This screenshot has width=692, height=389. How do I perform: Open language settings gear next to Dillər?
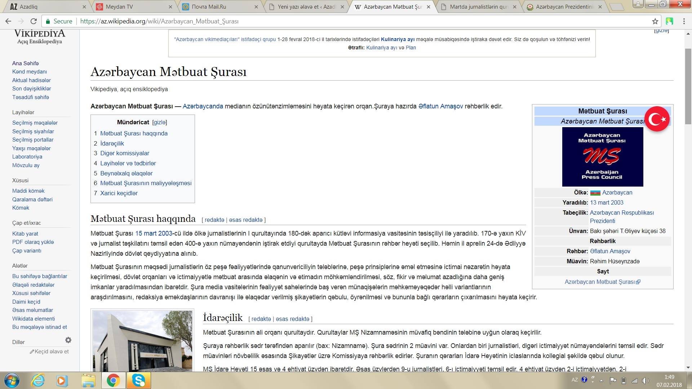[x=68, y=340]
